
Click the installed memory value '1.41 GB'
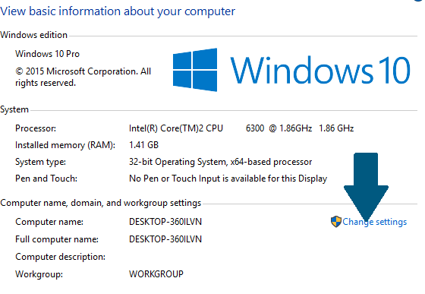[x=143, y=145]
